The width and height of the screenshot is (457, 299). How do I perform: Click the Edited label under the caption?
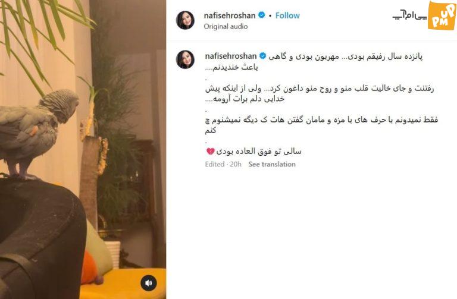214,164
